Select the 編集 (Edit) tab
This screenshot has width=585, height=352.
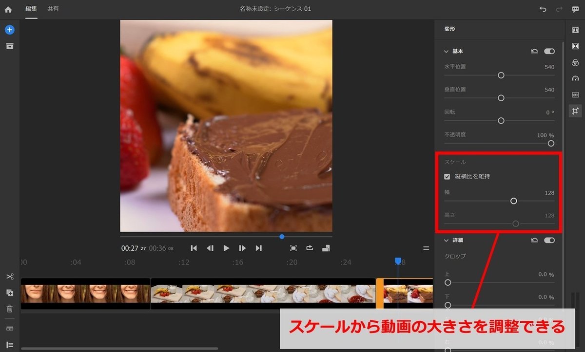(x=31, y=8)
